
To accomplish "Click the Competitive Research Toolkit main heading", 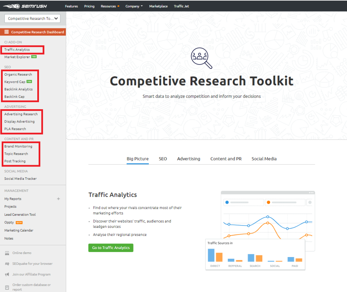I will coord(202,81).
